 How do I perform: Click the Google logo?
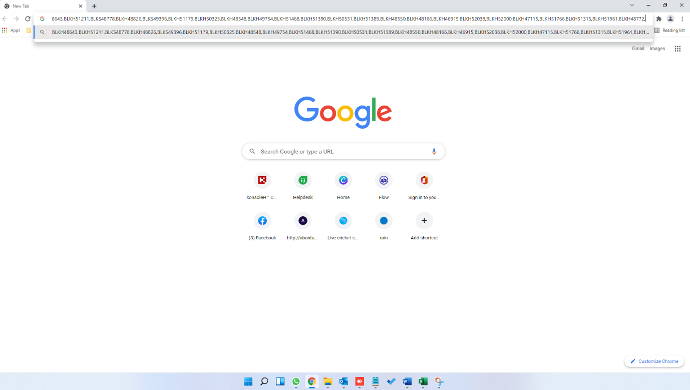(x=343, y=112)
